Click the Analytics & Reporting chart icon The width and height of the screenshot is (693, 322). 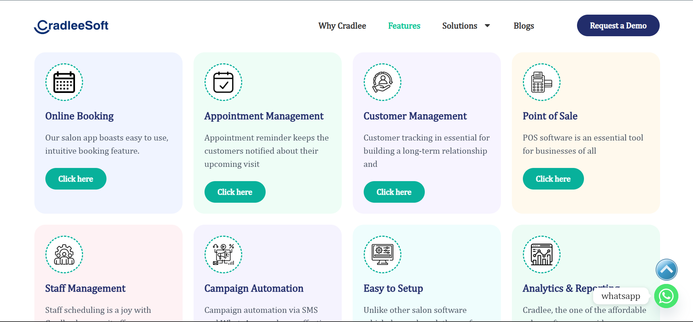542,254
